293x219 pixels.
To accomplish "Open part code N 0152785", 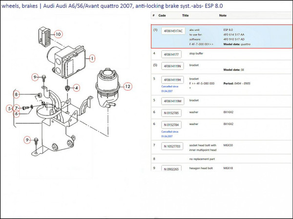I will [171, 113].
